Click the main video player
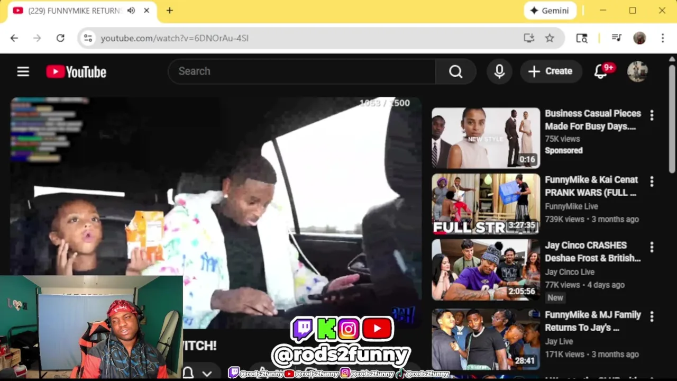 pos(216,212)
